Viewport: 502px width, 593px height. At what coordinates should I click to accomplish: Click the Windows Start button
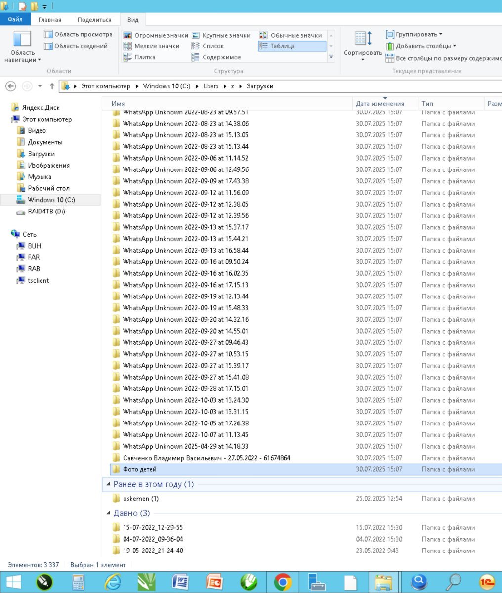click(x=12, y=582)
